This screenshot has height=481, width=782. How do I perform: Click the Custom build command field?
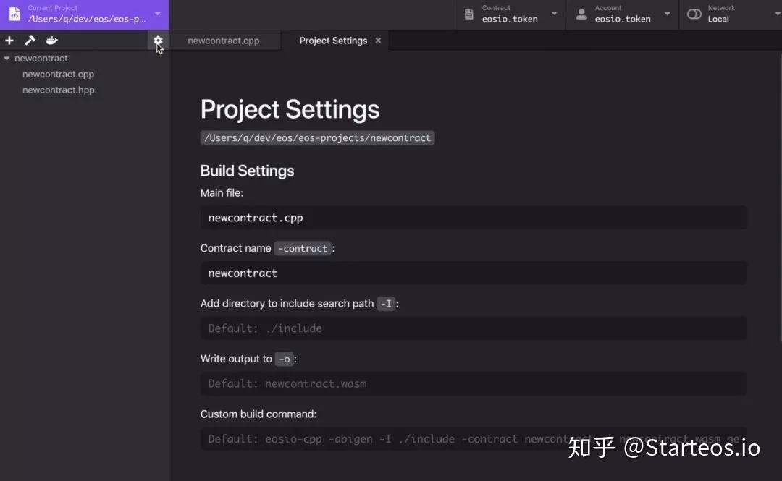474,439
